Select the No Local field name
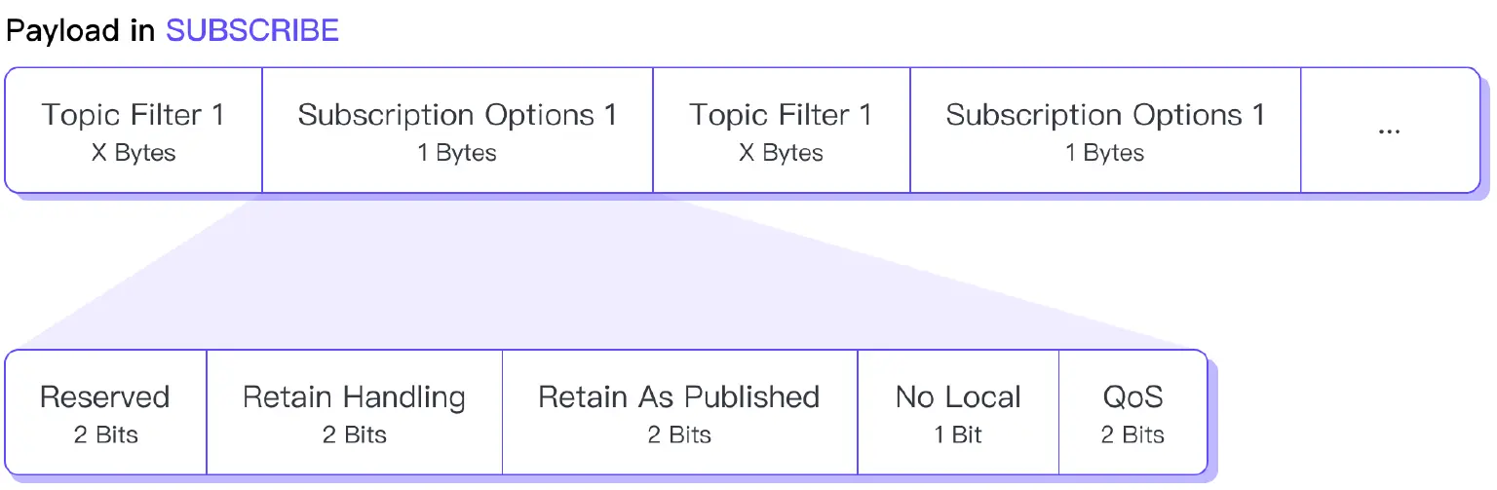The image size is (1497, 490). tap(958, 397)
